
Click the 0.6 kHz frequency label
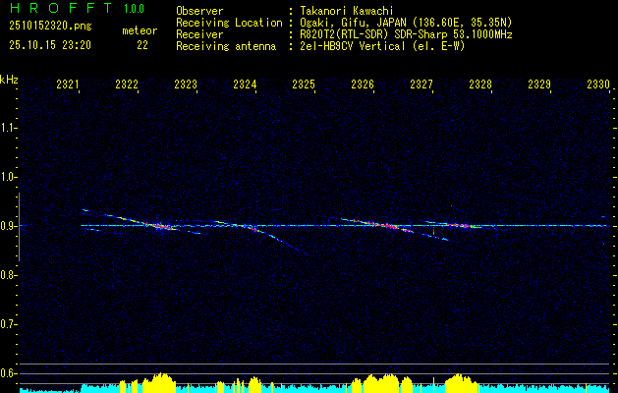coord(7,373)
